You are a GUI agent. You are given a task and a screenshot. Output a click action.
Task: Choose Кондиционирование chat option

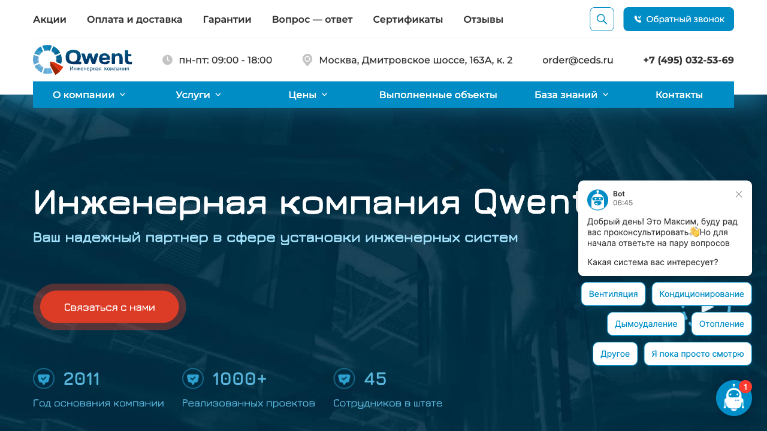702,294
